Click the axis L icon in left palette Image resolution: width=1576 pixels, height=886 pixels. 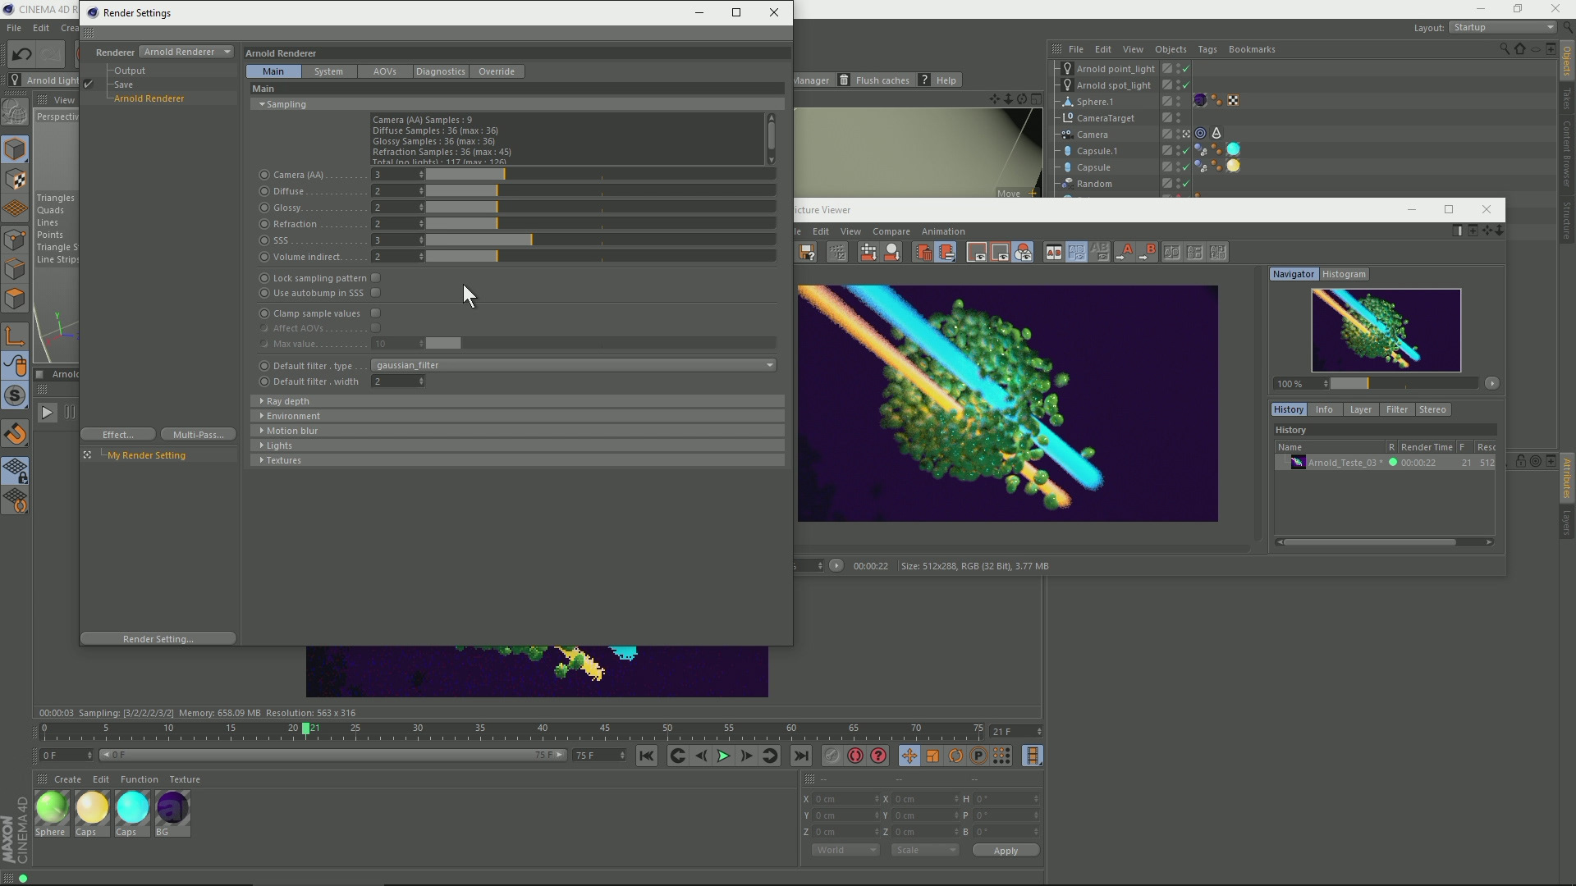[15, 336]
